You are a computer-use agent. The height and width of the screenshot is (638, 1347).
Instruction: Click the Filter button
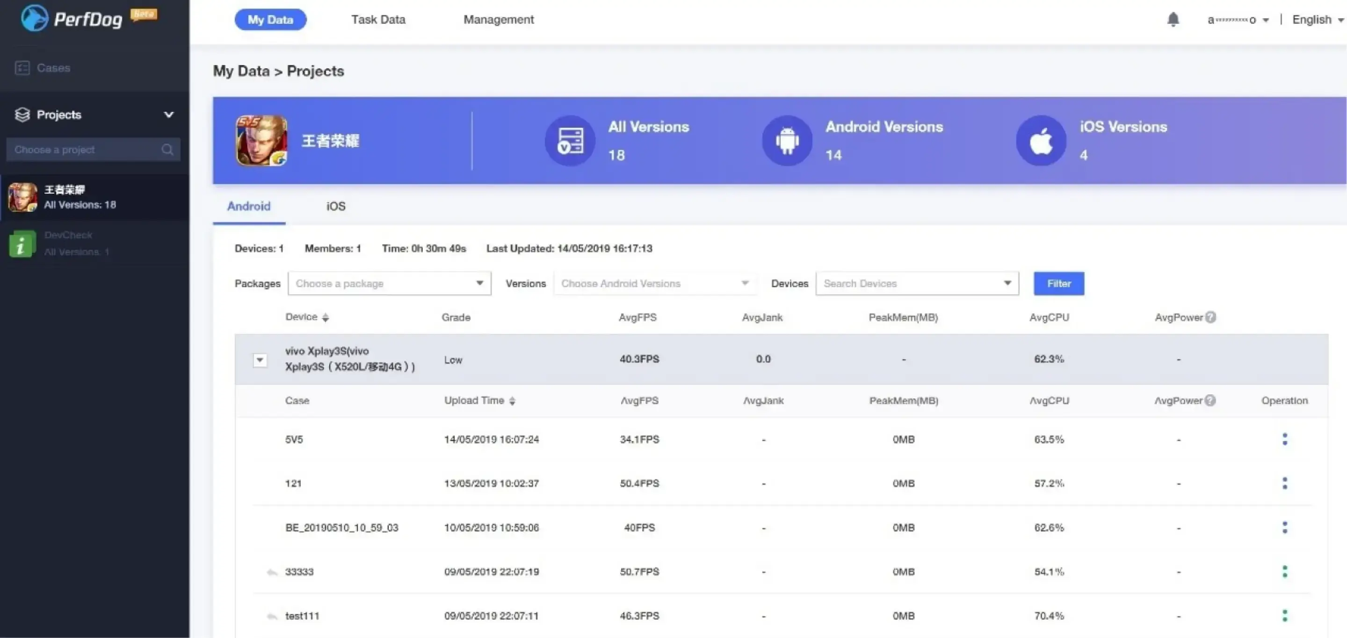point(1058,283)
